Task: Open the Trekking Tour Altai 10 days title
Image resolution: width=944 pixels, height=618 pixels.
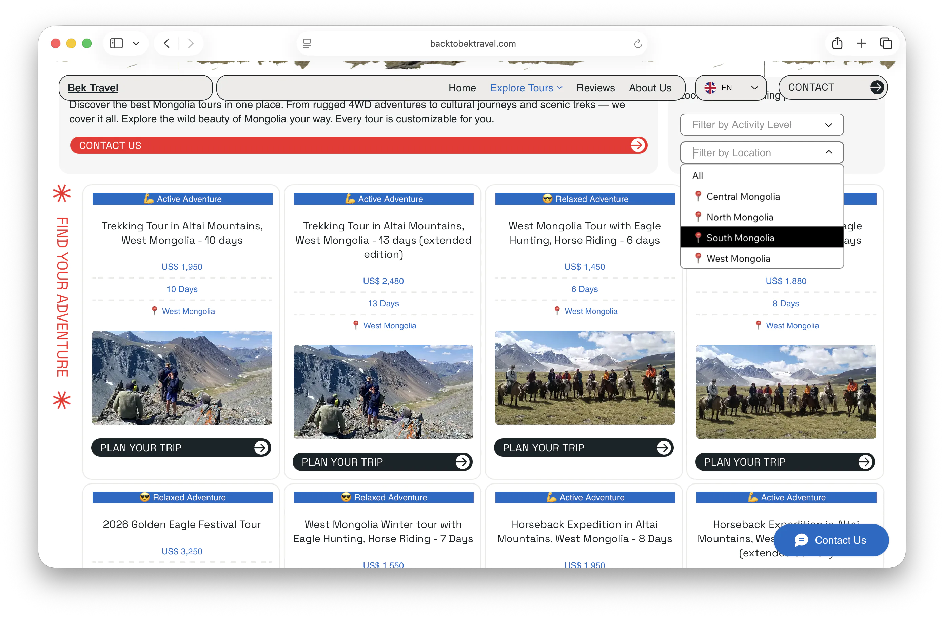Action: point(182,233)
